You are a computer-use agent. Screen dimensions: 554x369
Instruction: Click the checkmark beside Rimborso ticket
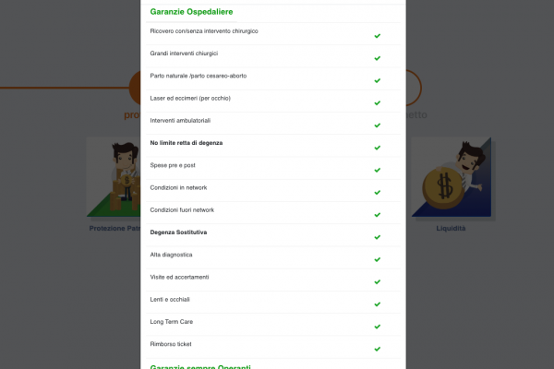(x=378, y=350)
